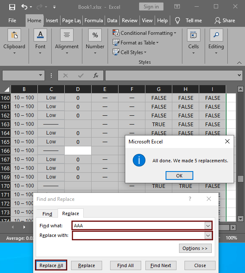Image resolution: width=245 pixels, height=273 pixels.
Task: Click the vertical scrollbar thumb
Action: [240, 179]
